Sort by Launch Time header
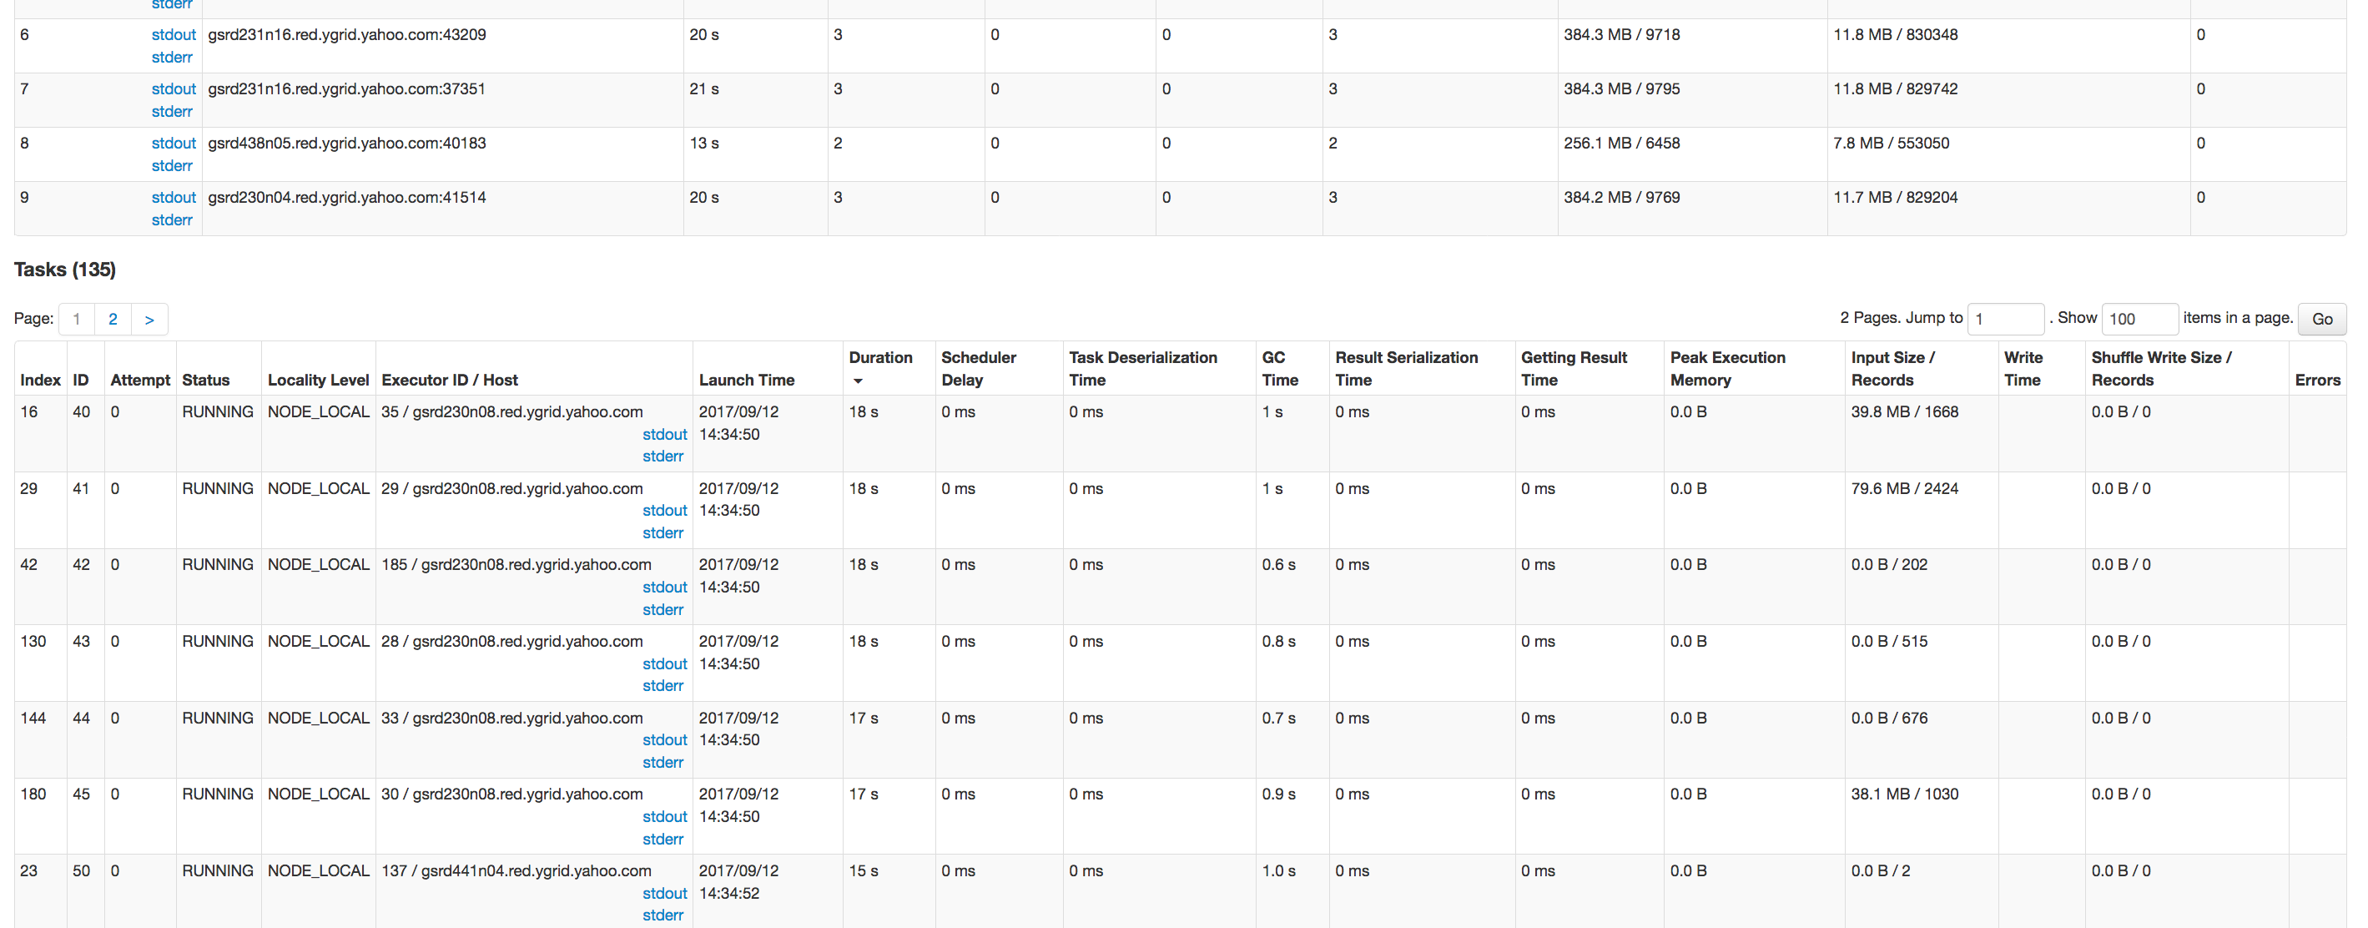2368x928 pixels. coord(745,380)
